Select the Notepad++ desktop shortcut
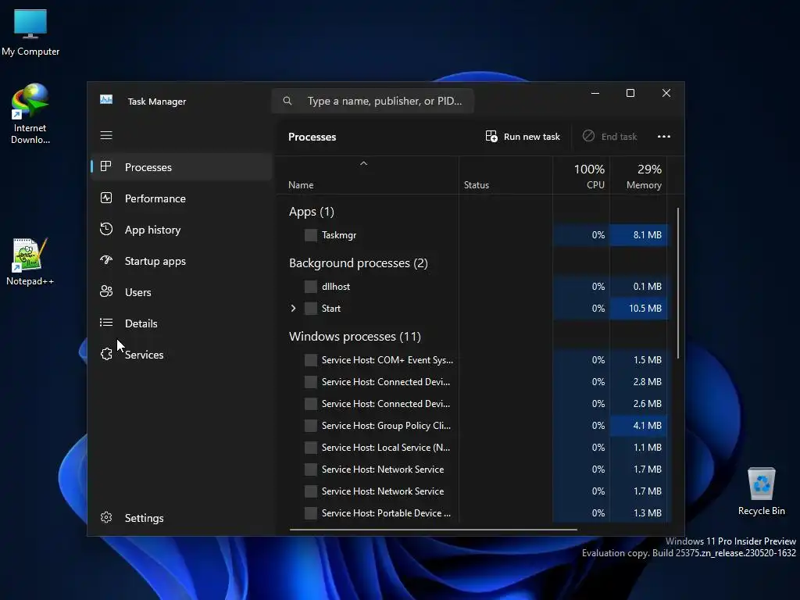The height and width of the screenshot is (600, 800). [x=30, y=262]
